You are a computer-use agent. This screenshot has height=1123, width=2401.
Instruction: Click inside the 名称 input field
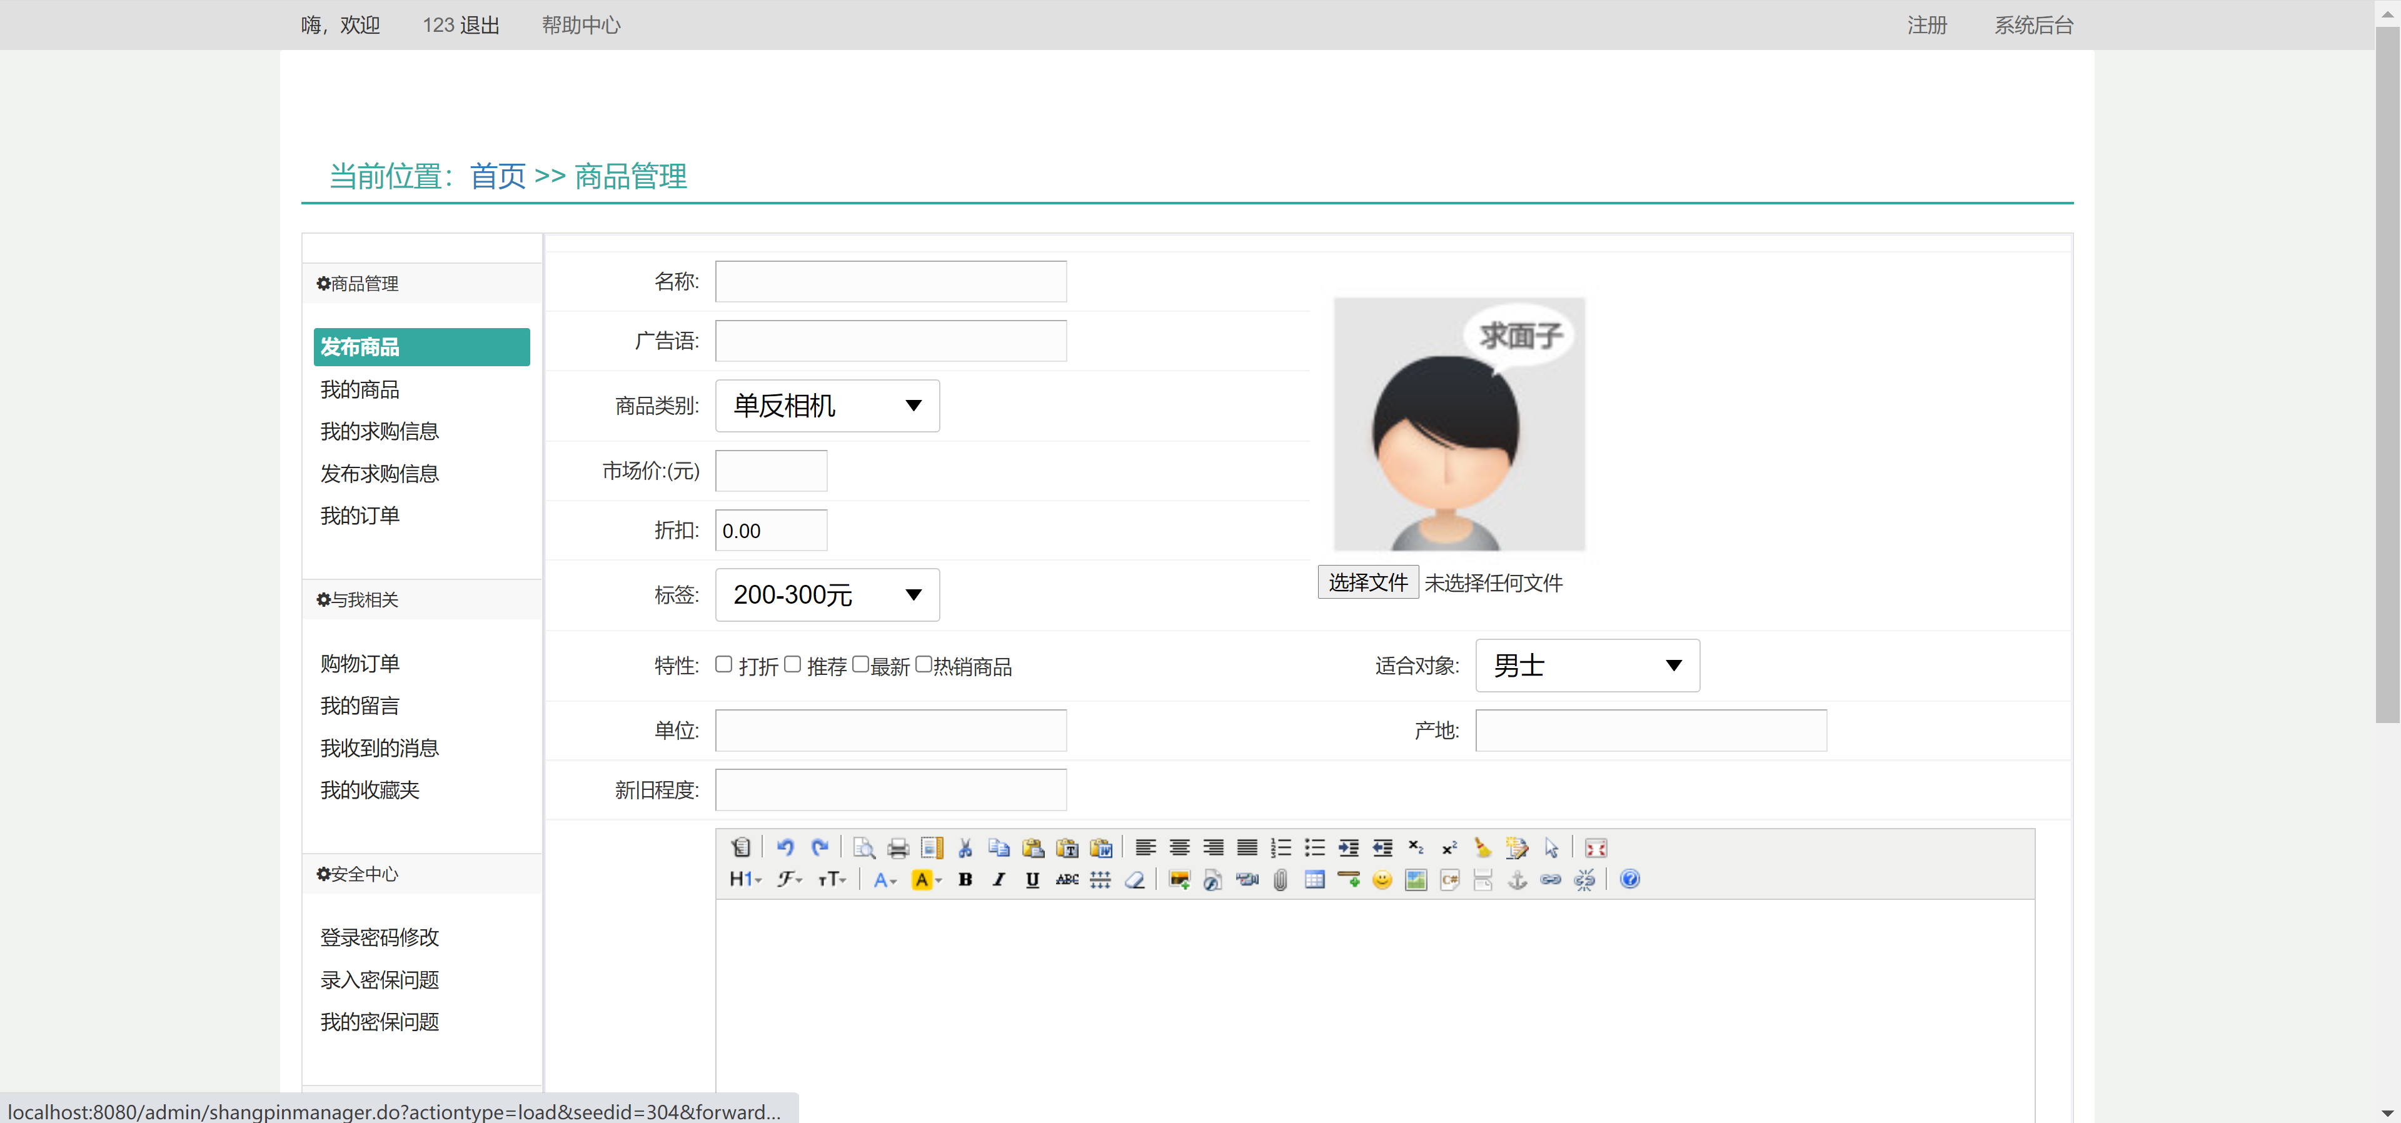[889, 281]
